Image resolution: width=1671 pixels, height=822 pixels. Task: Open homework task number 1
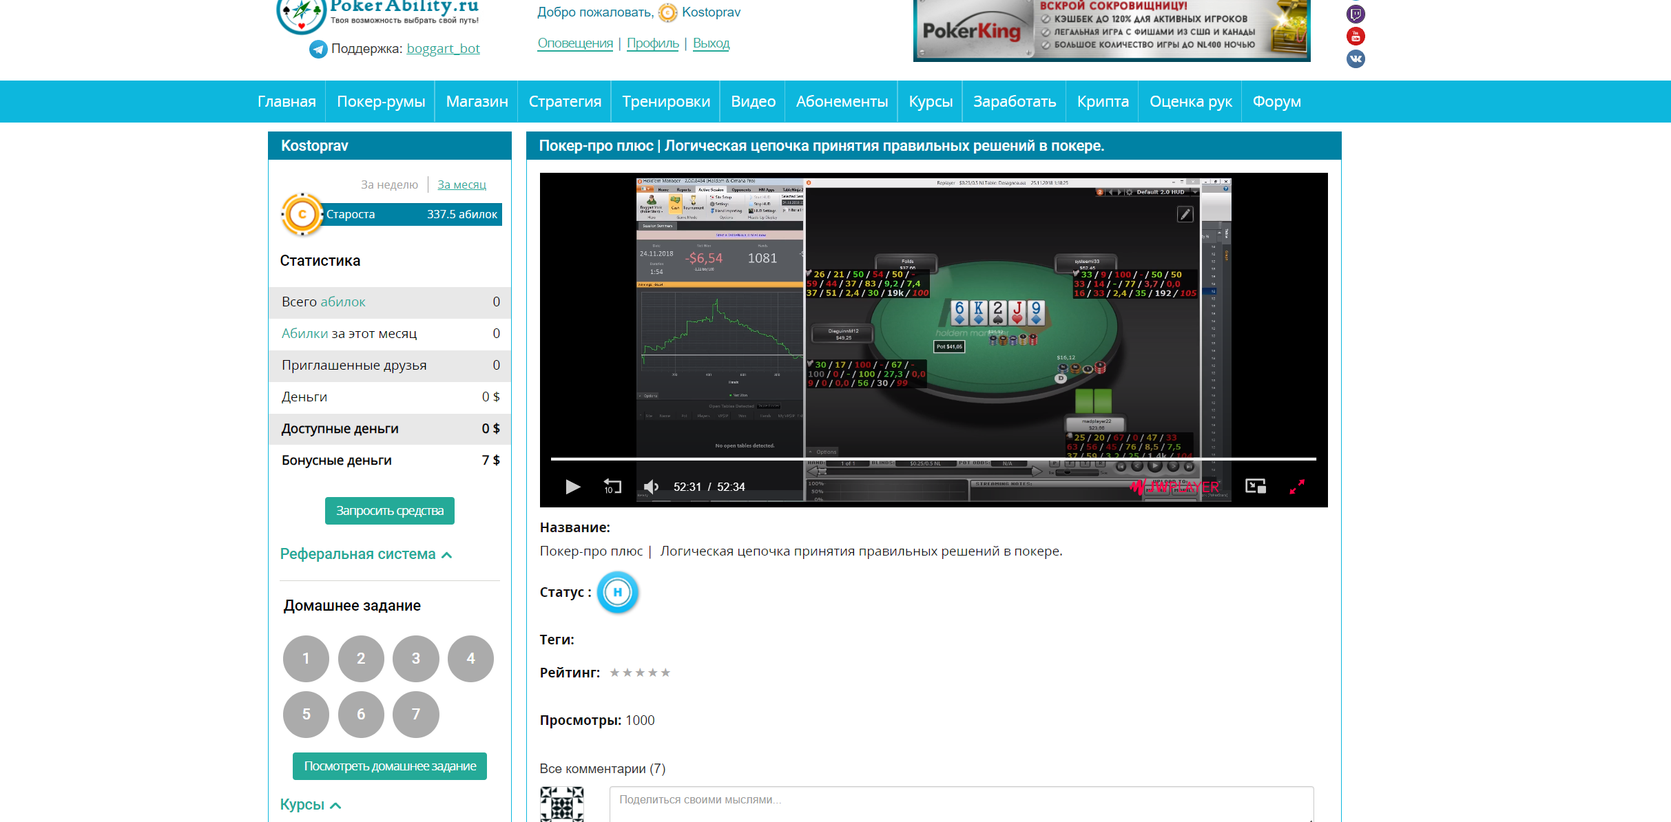(306, 659)
